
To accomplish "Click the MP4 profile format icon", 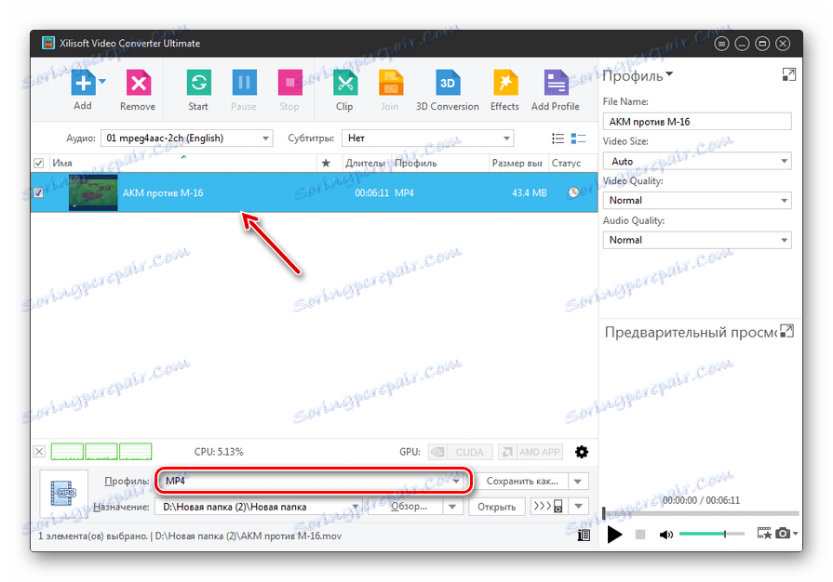I will point(63,494).
